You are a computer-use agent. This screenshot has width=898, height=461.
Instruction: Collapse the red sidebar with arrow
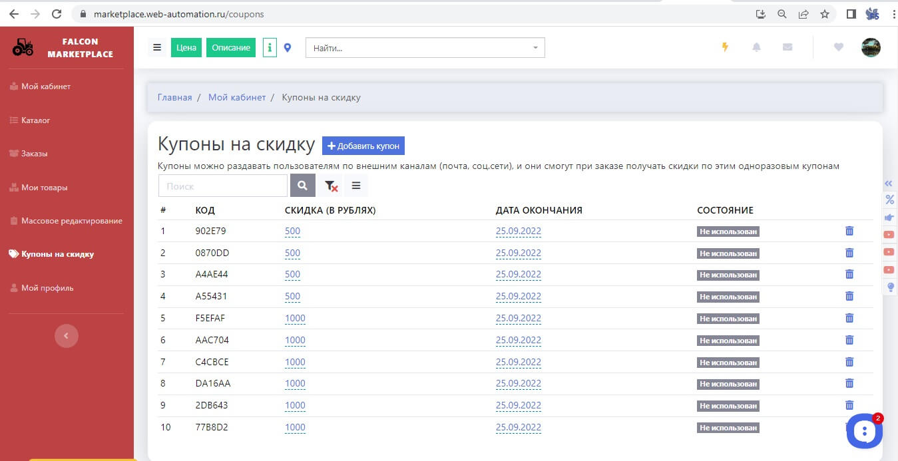(x=66, y=336)
